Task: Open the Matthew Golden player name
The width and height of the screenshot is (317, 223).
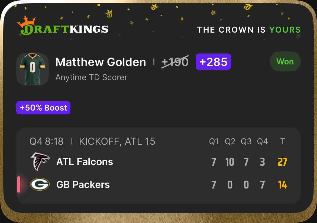Action: click(x=101, y=62)
